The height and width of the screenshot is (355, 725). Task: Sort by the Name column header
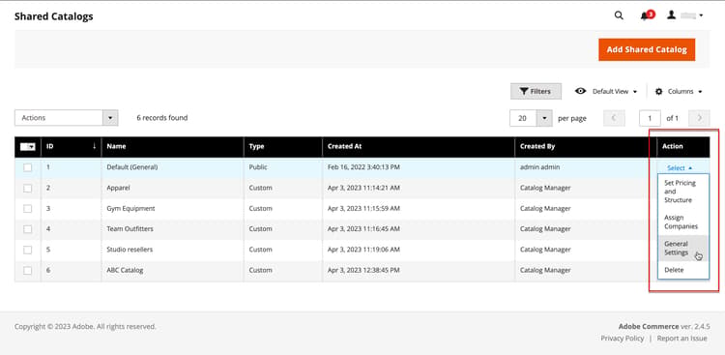172,146
